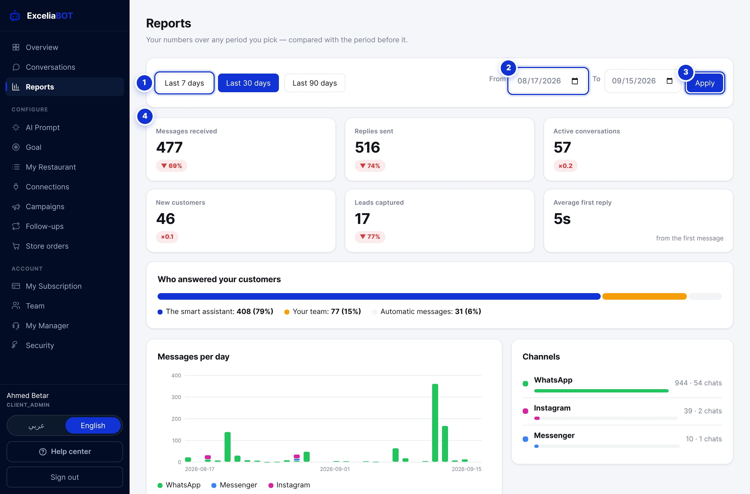Select the Last 7 days range
Viewport: 750px width, 494px height.
click(184, 83)
